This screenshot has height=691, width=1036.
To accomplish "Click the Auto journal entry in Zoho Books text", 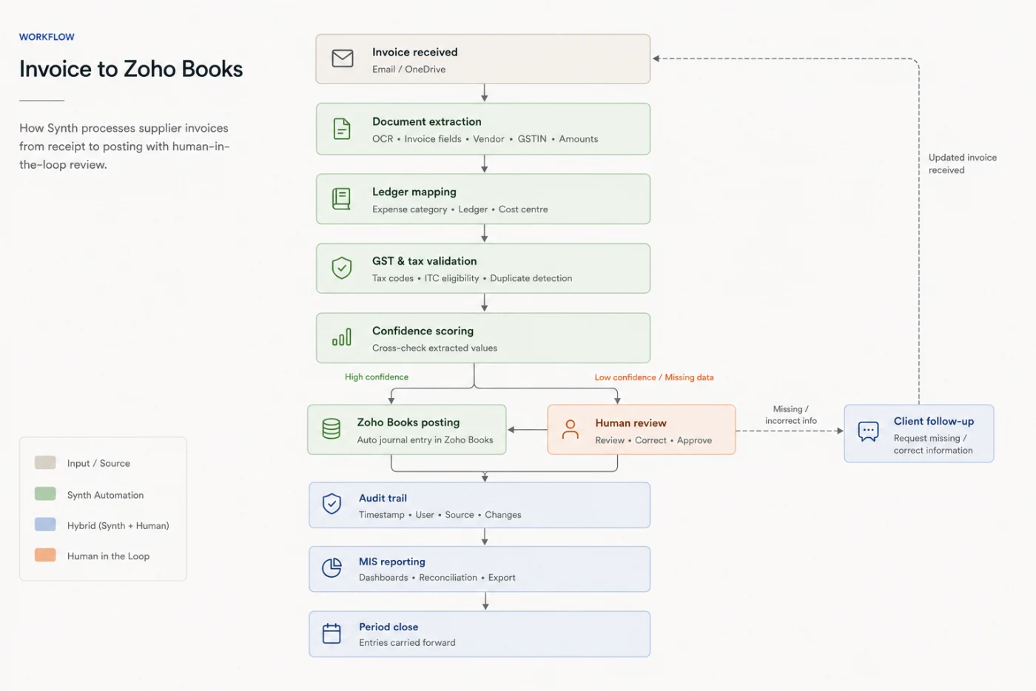I will [425, 440].
